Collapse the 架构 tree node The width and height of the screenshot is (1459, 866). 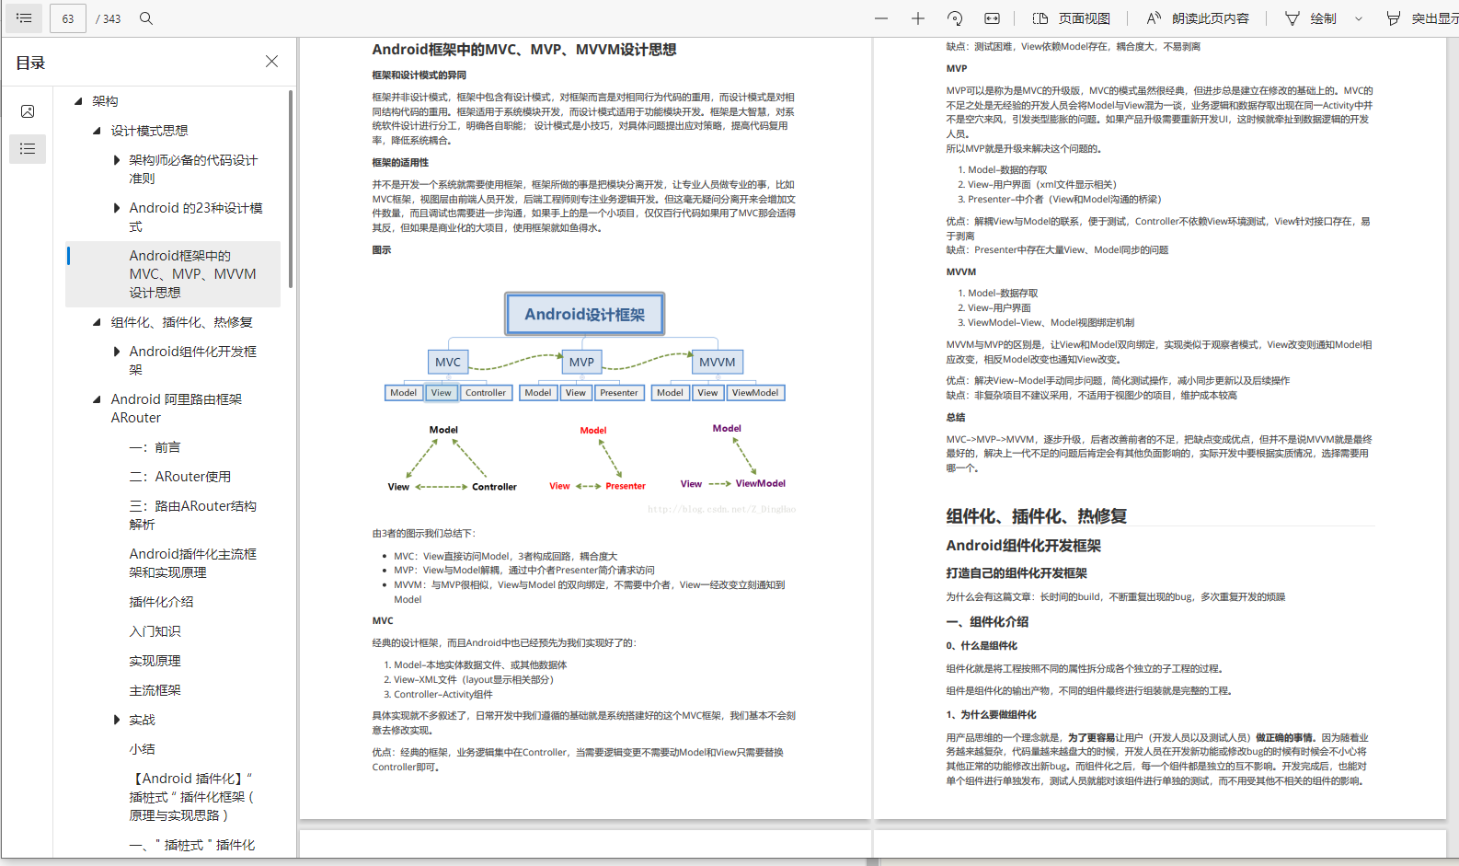pos(79,101)
